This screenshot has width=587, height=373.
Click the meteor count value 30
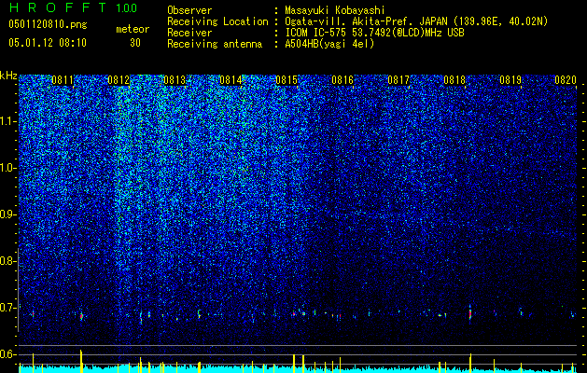[x=135, y=43]
